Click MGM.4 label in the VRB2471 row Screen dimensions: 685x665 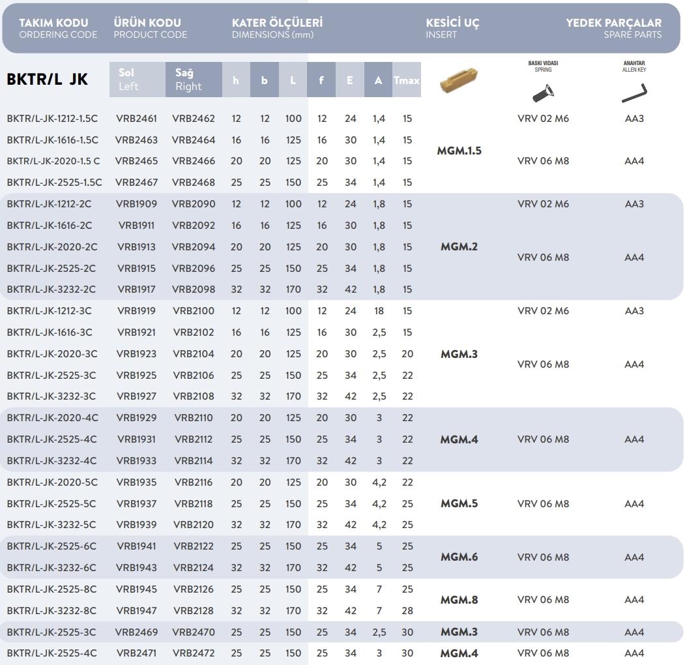point(459,654)
